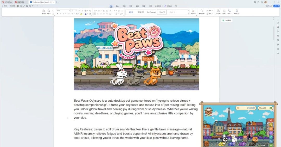The width and height of the screenshot is (281, 147).
Task: Open Find and Replace search icon
Action: [202, 11]
